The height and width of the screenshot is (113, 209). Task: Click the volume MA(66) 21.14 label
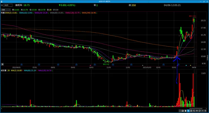31,70
